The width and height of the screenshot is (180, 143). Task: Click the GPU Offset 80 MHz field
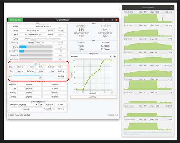61,105
